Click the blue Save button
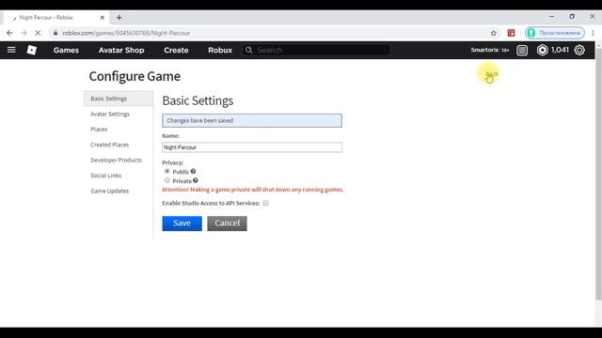Viewport: 602px width, 338px height. [182, 223]
